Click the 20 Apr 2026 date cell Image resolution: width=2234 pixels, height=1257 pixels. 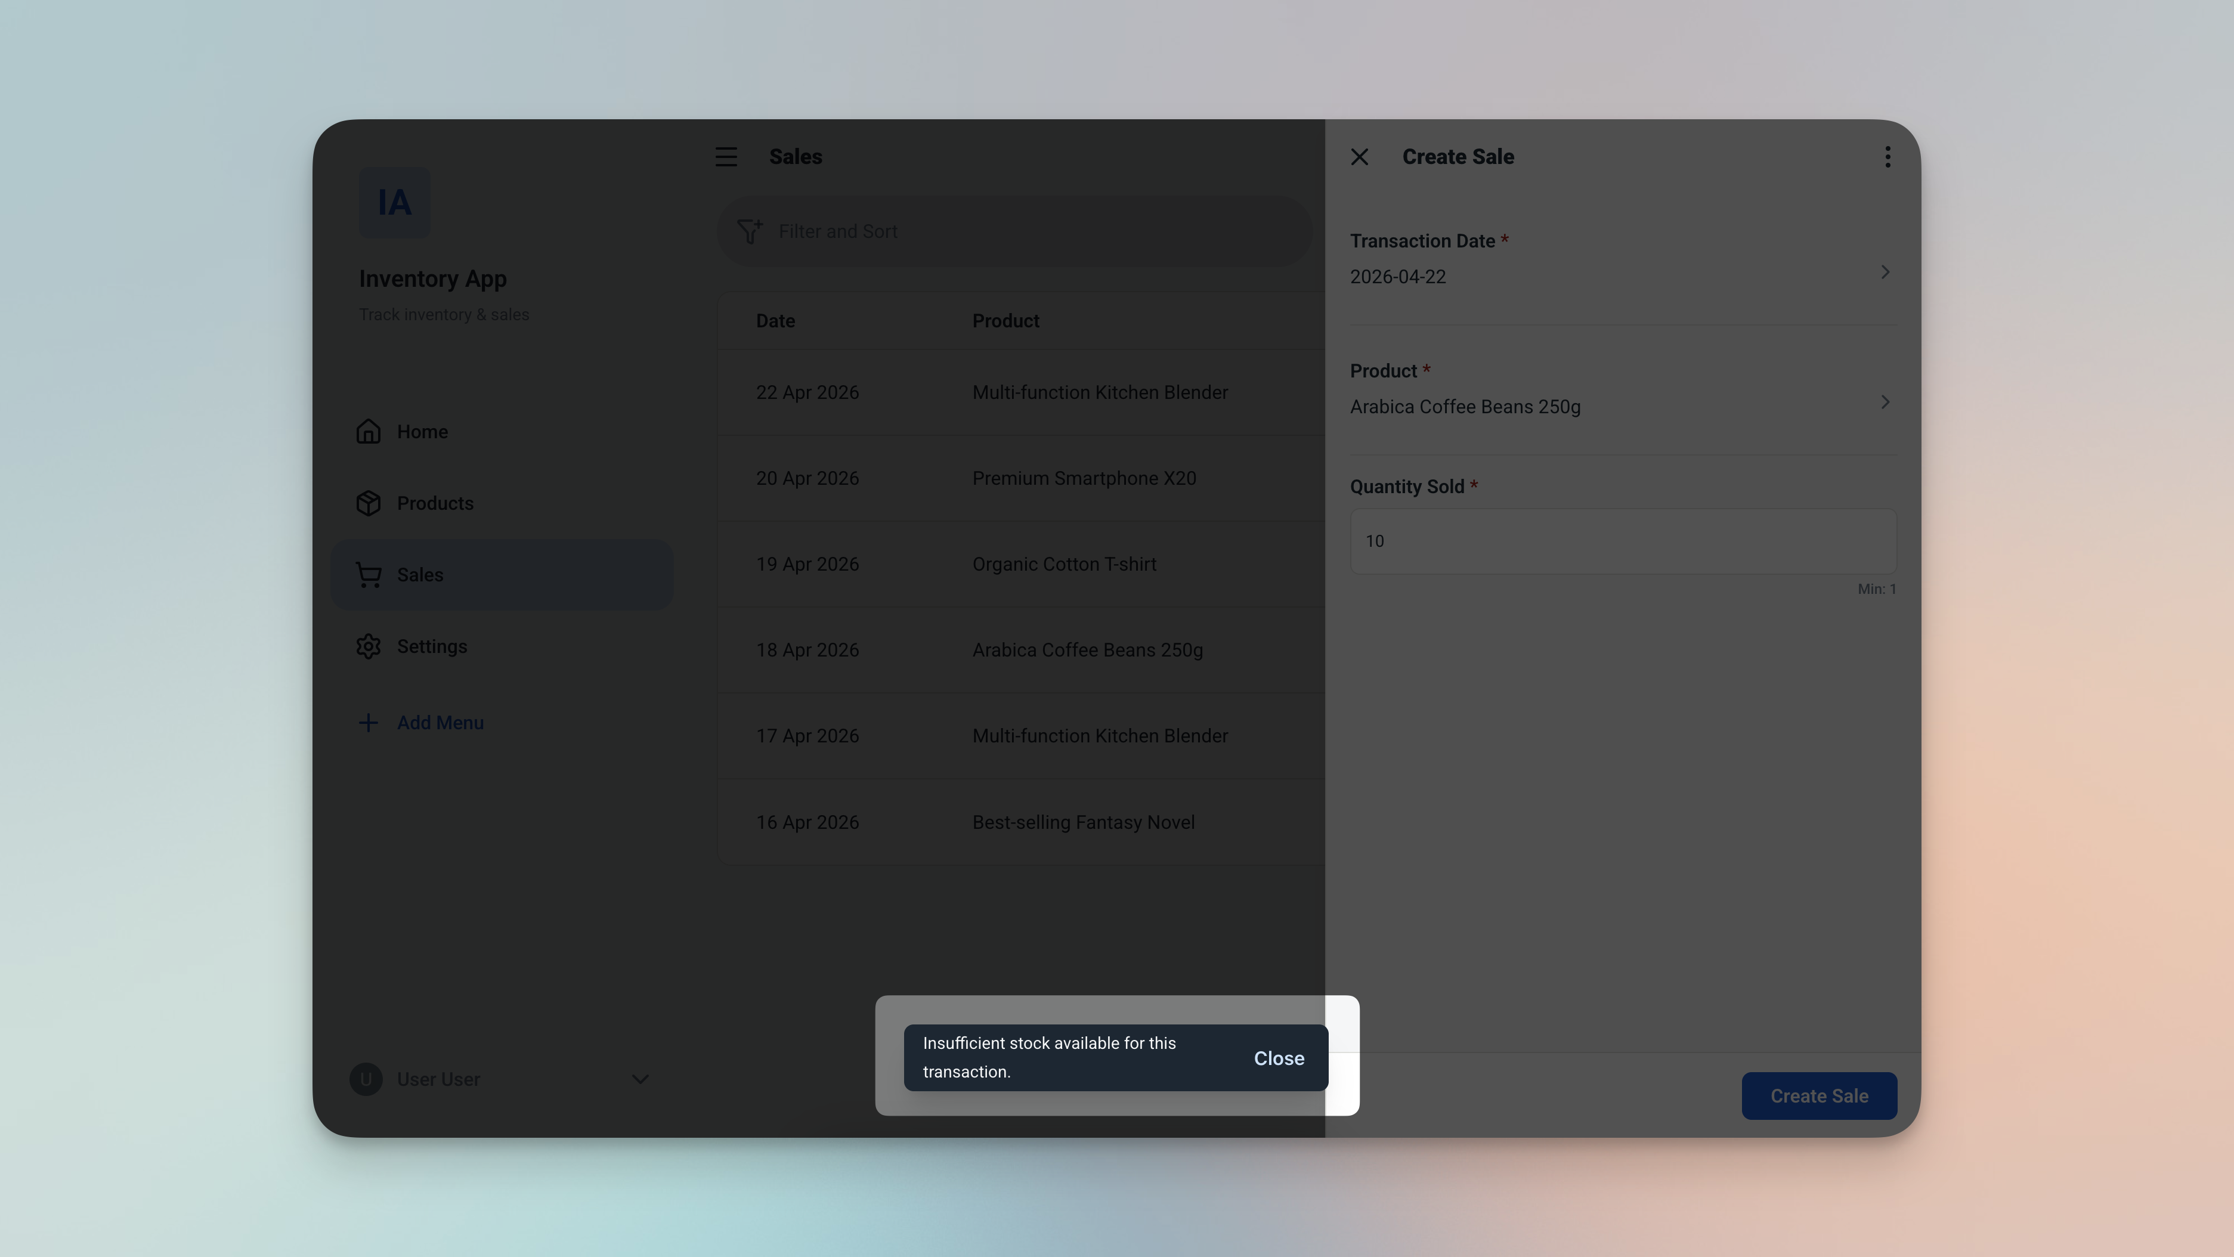[807, 478]
